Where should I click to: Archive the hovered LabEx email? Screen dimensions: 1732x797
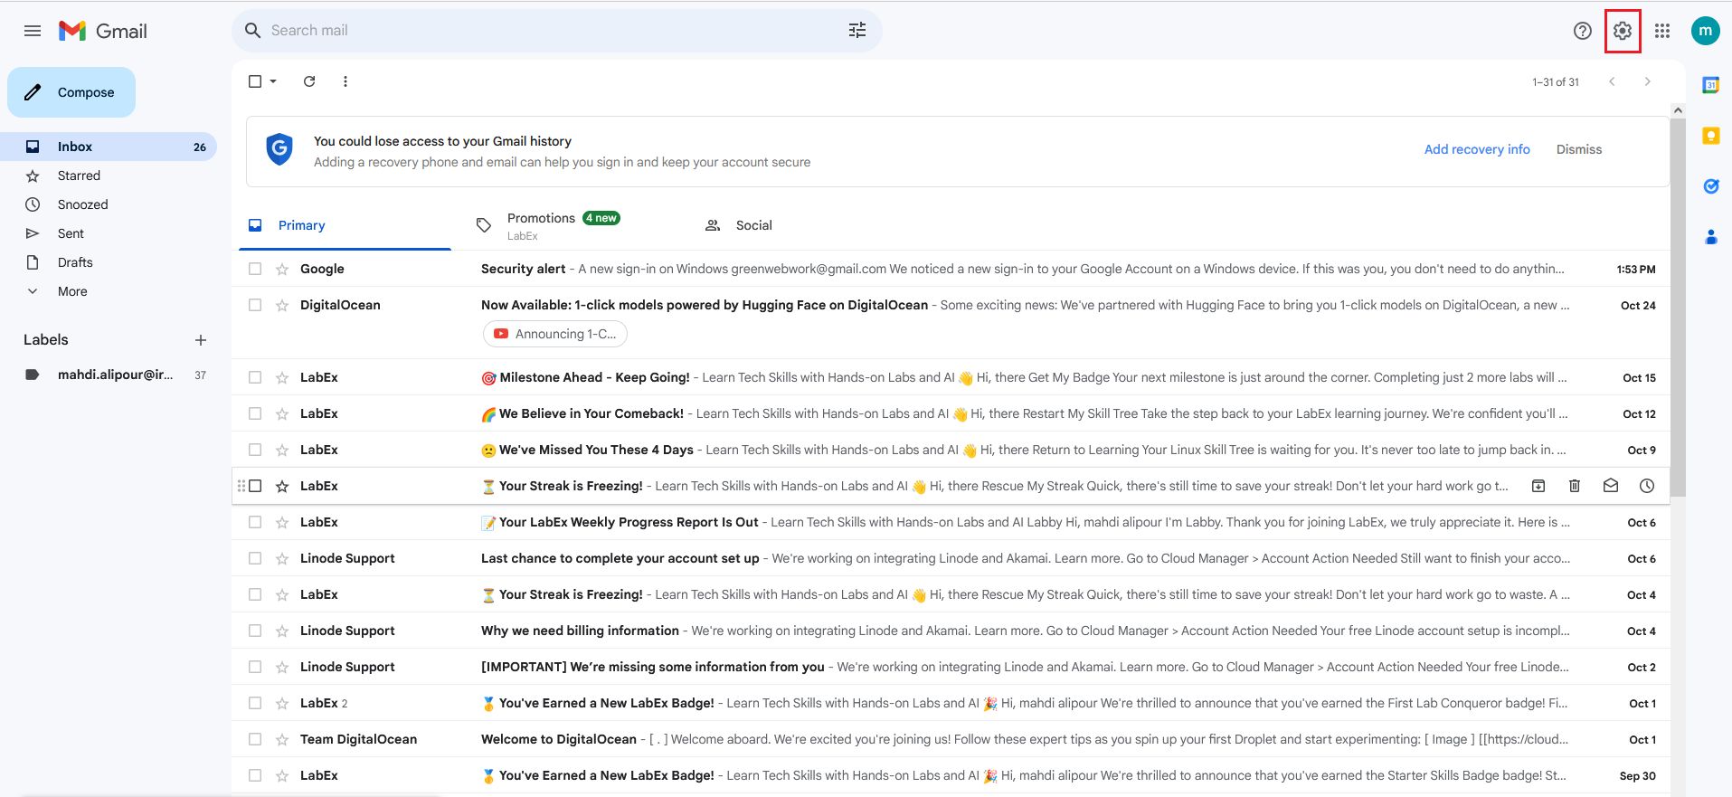pyautogui.click(x=1538, y=486)
